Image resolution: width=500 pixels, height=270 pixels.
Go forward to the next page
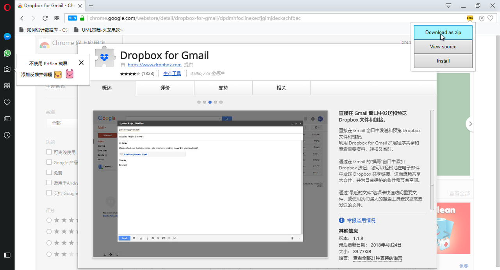point(33,18)
